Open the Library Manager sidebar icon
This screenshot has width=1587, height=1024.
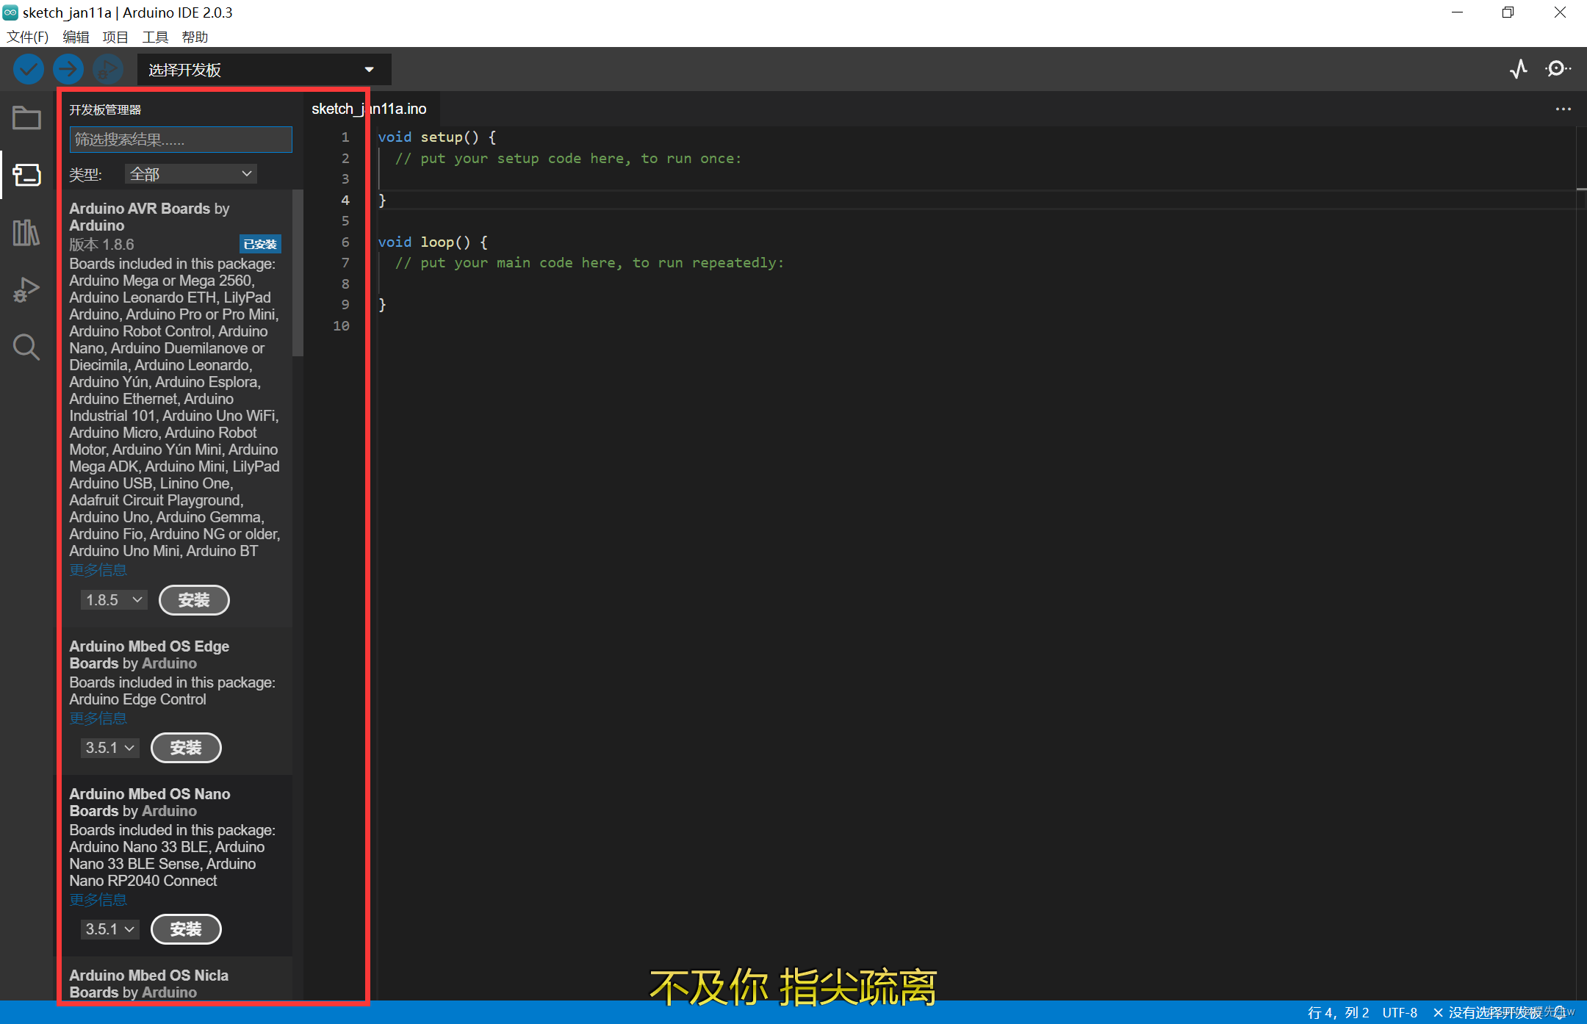(x=26, y=233)
